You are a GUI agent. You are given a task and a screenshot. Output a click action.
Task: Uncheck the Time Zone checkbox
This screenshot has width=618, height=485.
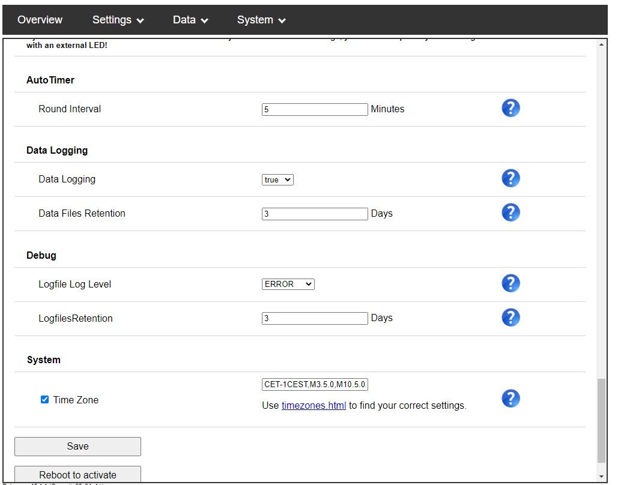point(44,399)
